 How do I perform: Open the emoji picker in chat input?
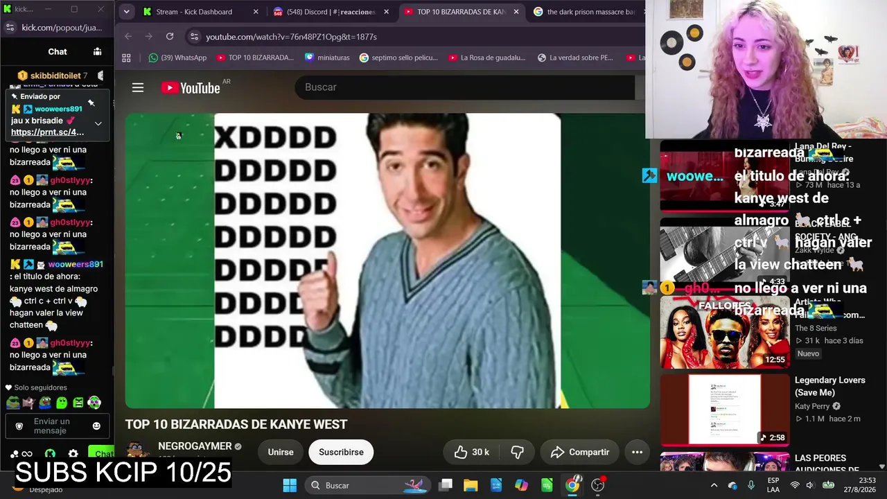coord(96,426)
